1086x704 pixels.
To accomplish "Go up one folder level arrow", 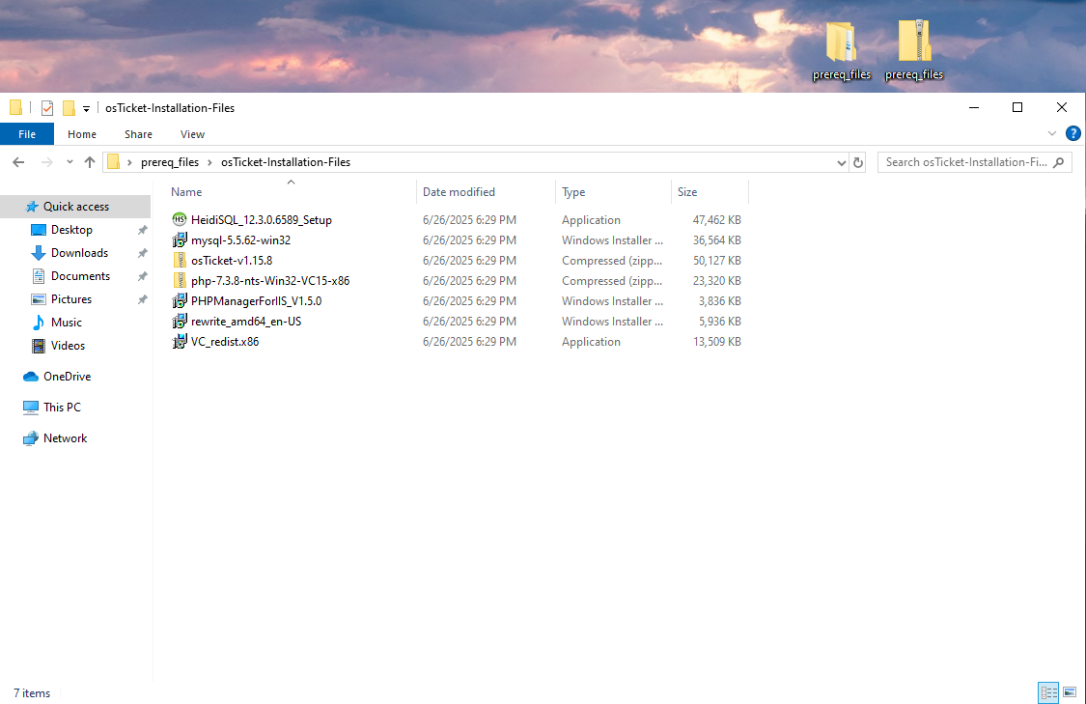I will 90,162.
